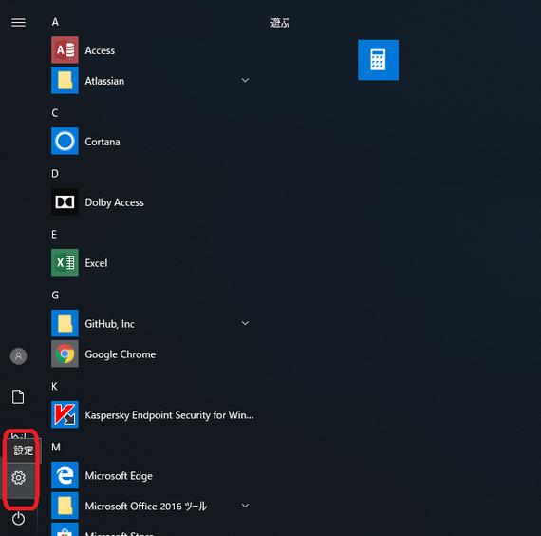Screen dimensions: 541x536
Task: Select the Excel label text
Action: [96, 263]
